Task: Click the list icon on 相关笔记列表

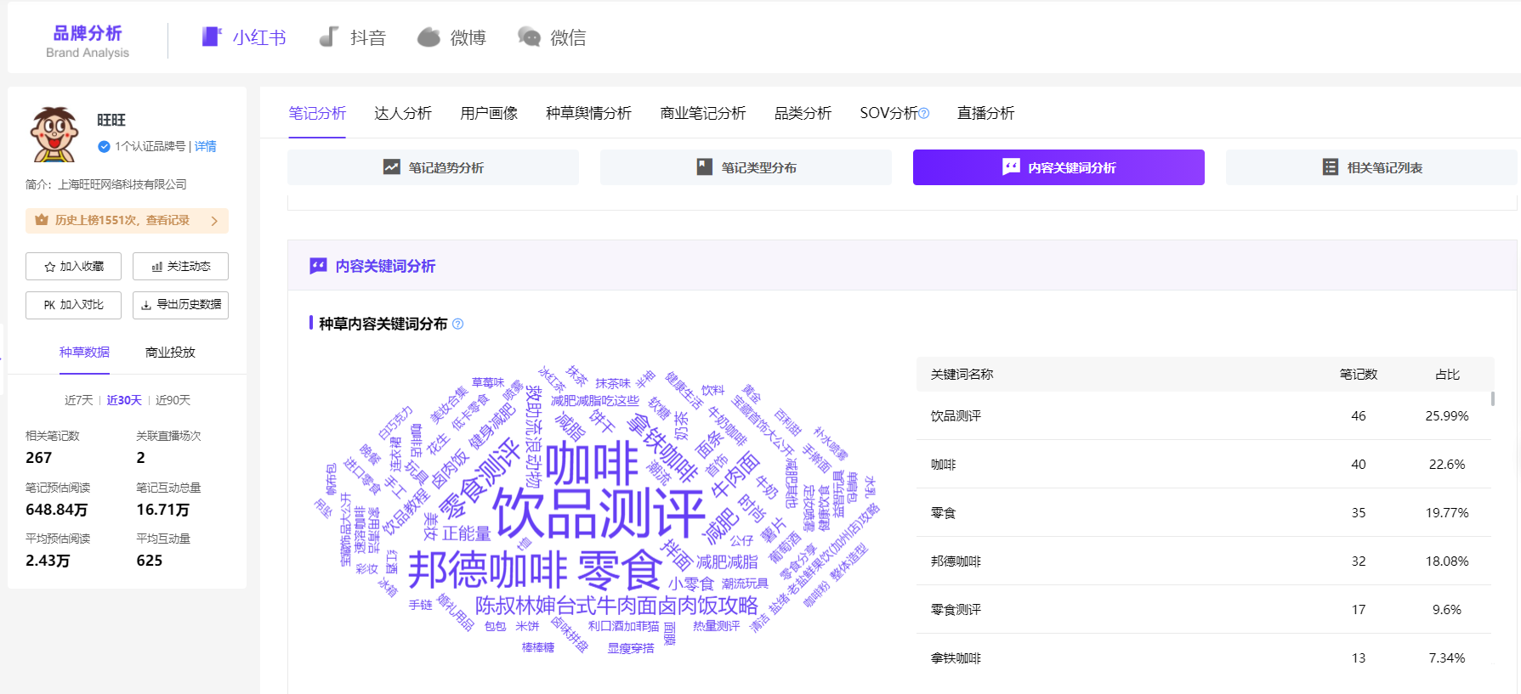Action: click(x=1331, y=167)
